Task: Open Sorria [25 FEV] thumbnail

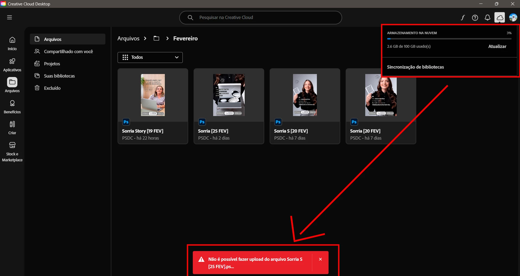Action: tap(229, 95)
